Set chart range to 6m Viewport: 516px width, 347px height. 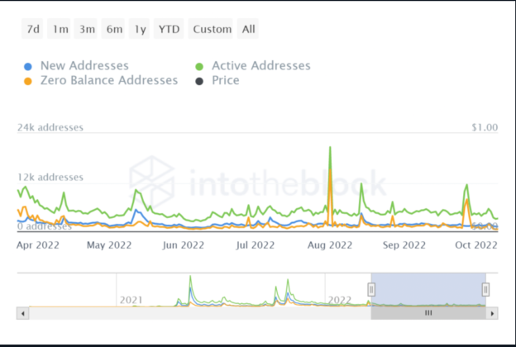point(114,29)
